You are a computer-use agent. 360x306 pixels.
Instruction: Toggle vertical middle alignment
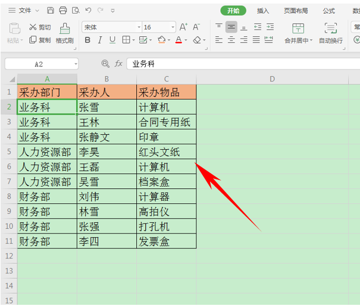[231, 27]
